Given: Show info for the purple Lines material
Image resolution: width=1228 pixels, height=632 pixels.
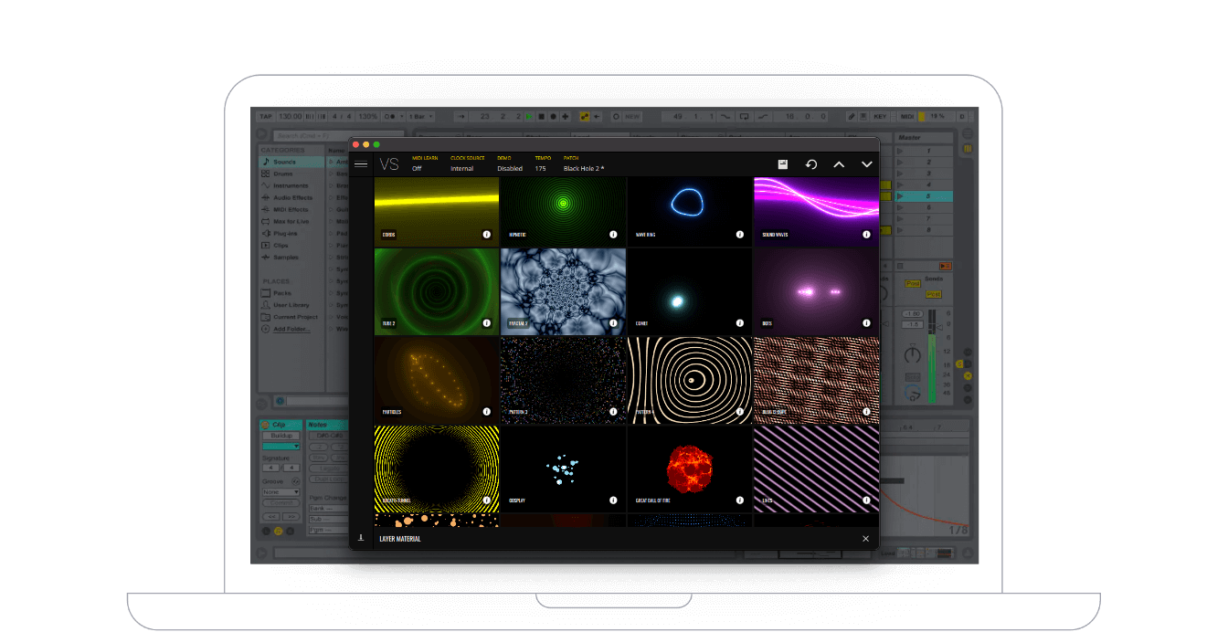Looking at the screenshot, I should click(866, 500).
